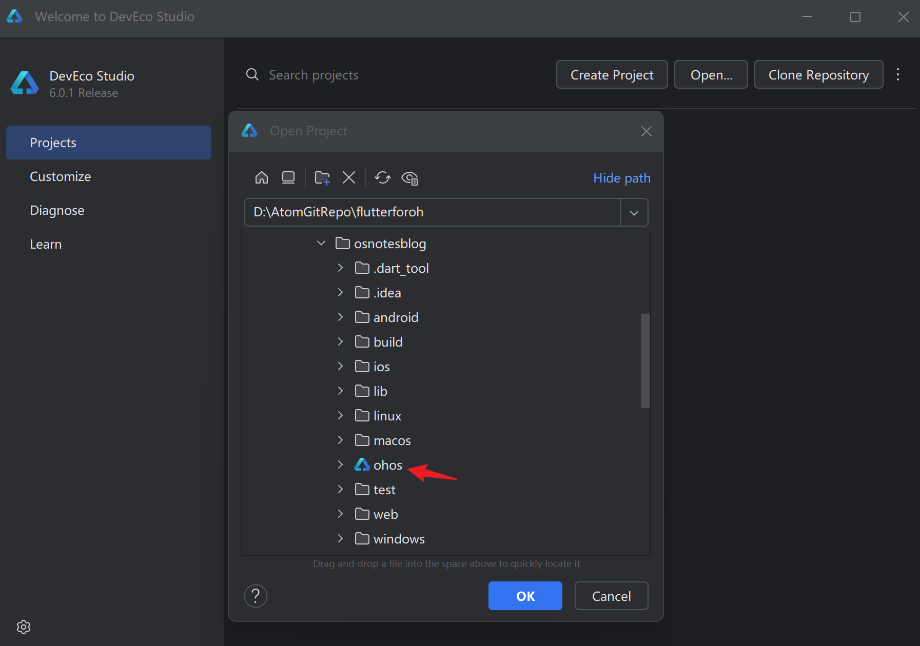The height and width of the screenshot is (646, 920).
Task: Delete selected item X icon in toolbar
Action: [x=349, y=178]
